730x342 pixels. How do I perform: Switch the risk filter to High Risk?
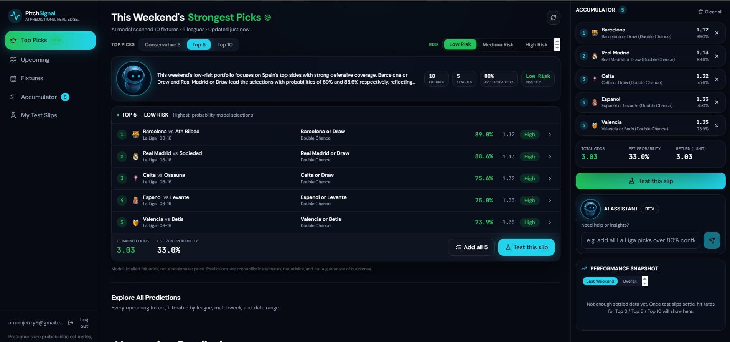coord(536,44)
